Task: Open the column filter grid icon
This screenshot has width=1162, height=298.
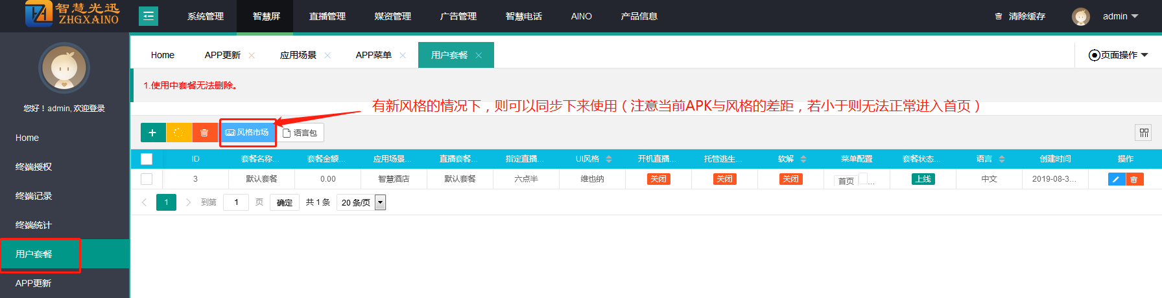Action: click(x=1144, y=133)
